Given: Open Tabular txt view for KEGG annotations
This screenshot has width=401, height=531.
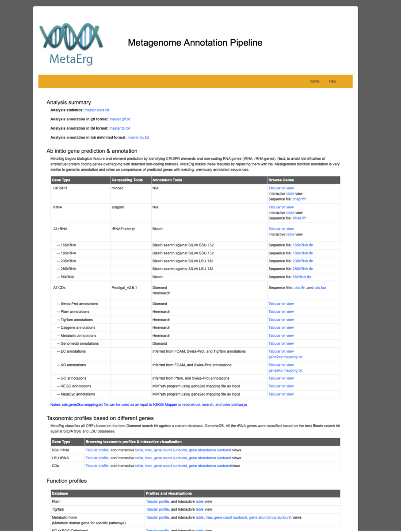Looking at the screenshot, I should point(281,386).
